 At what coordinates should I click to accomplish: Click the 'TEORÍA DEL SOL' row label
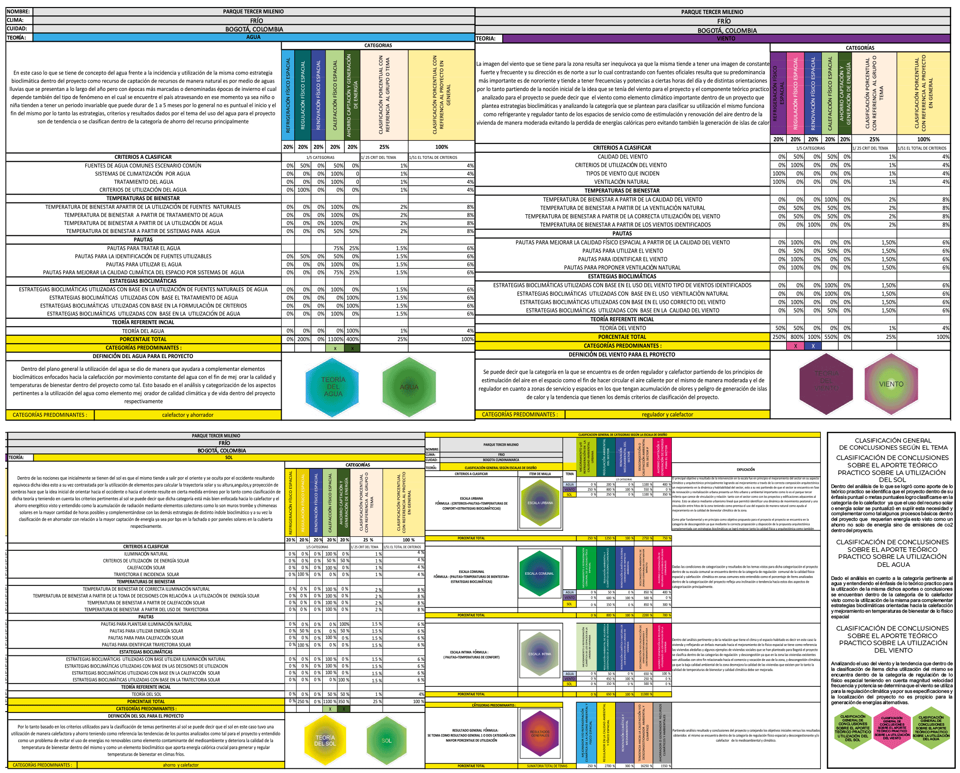click(146, 695)
